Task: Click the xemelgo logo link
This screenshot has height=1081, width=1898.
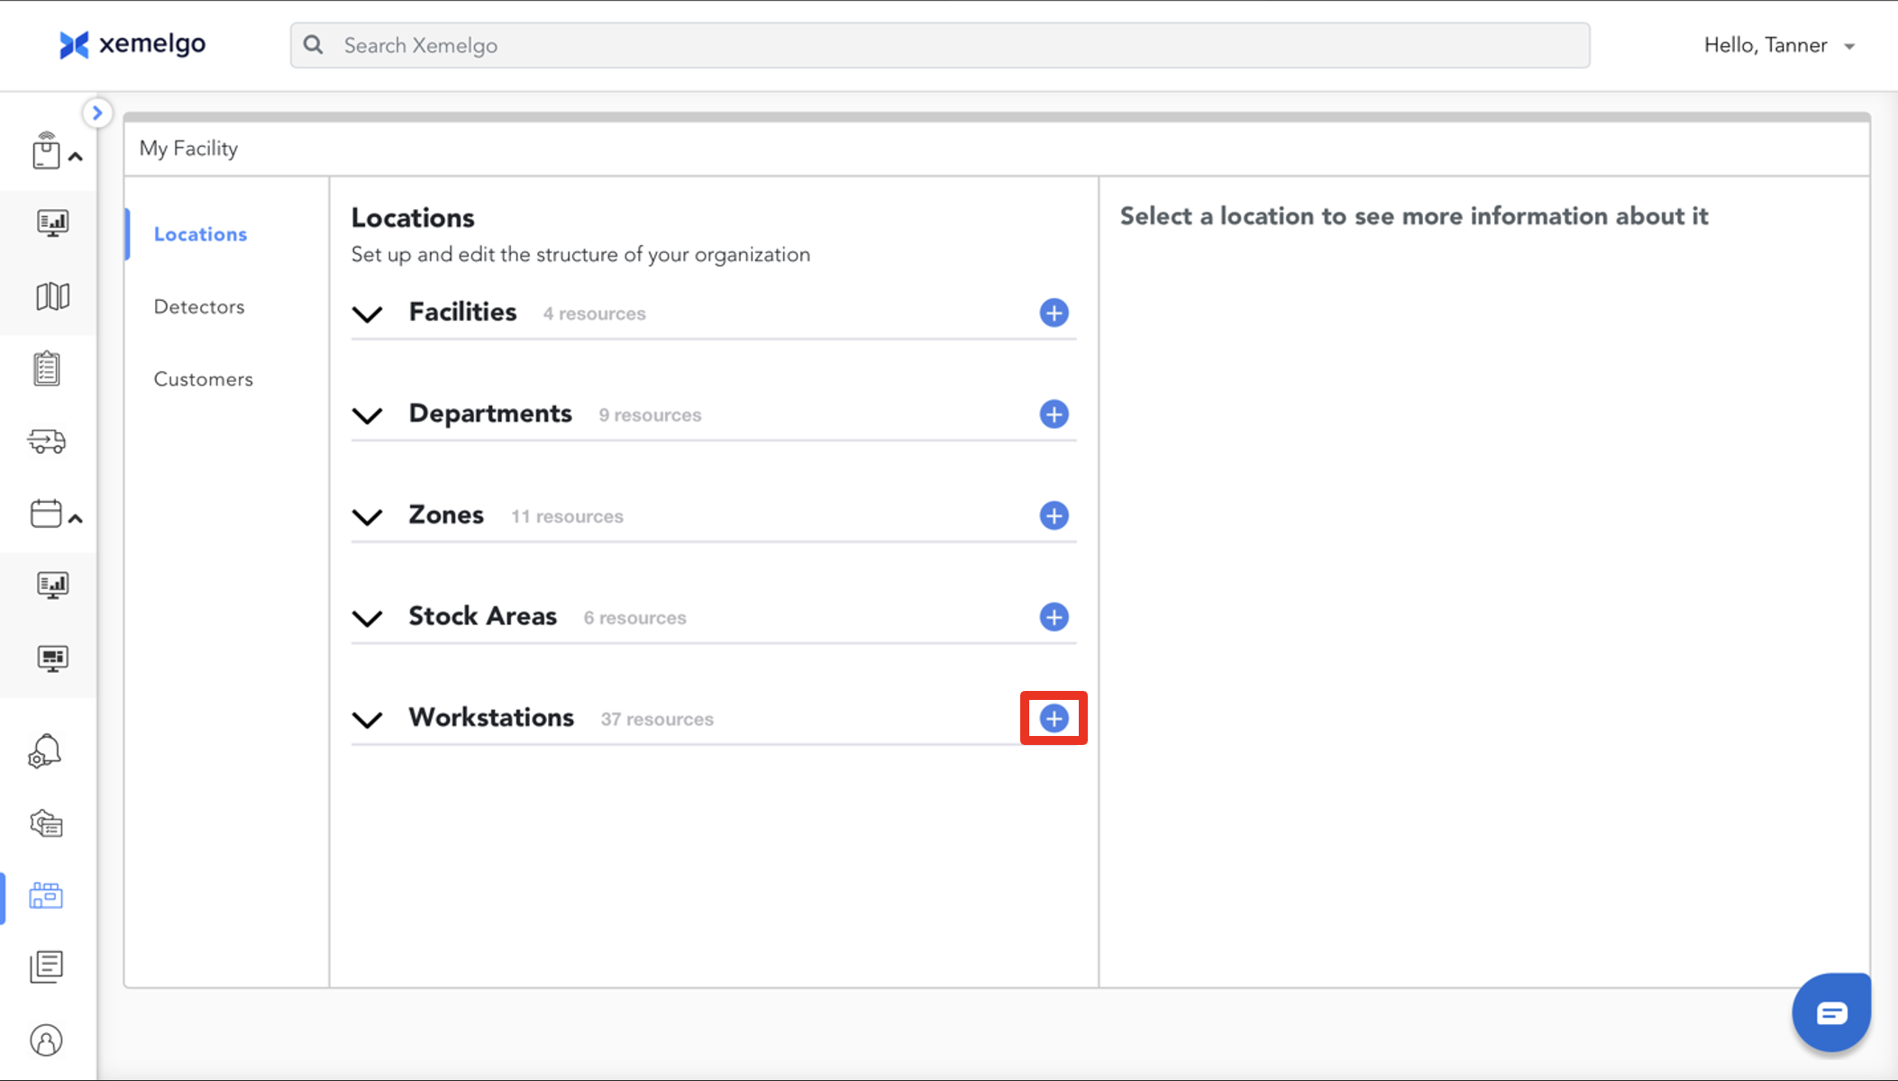Action: pyautogui.click(x=132, y=44)
